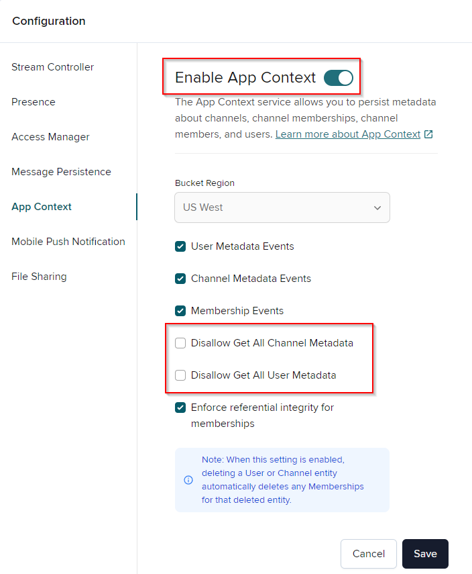Screen dimensions: 472x574
Task: Uncheck Channel Metadata Events checkbox
Action: [180, 279]
